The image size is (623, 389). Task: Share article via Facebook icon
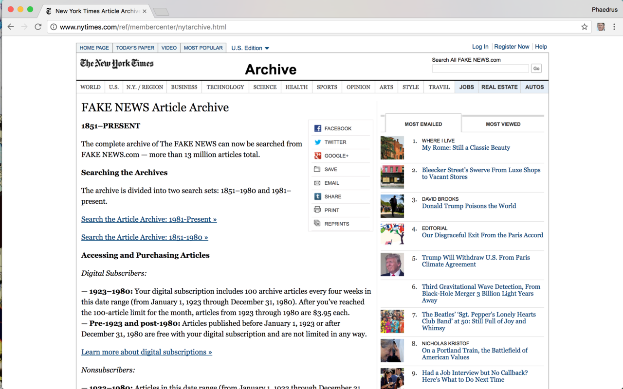point(317,128)
